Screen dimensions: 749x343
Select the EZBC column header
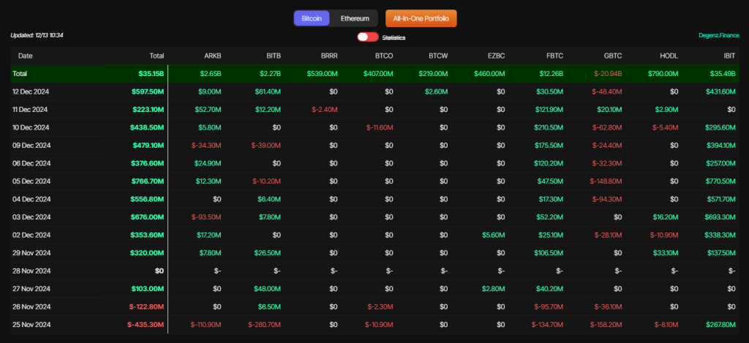click(495, 56)
